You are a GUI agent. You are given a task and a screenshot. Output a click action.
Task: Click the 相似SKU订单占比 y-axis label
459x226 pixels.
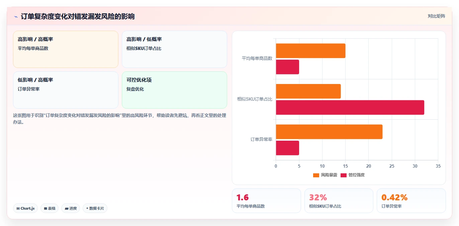tap(255, 99)
